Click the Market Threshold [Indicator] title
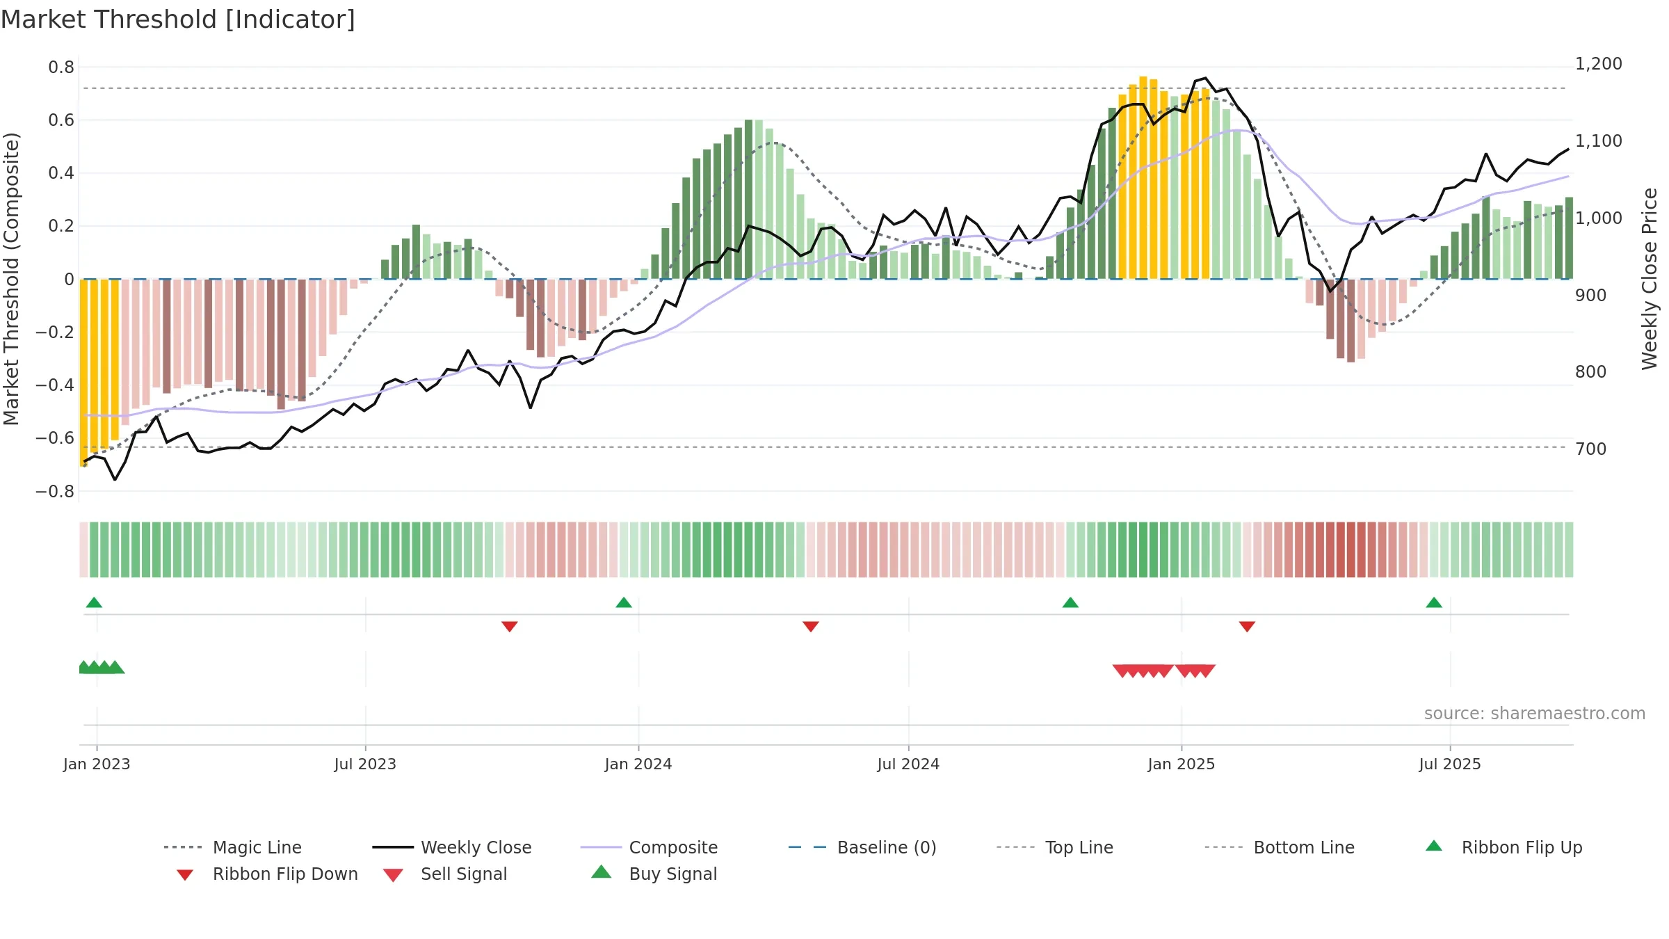Image resolution: width=1669 pixels, height=939 pixels. pyautogui.click(x=178, y=19)
